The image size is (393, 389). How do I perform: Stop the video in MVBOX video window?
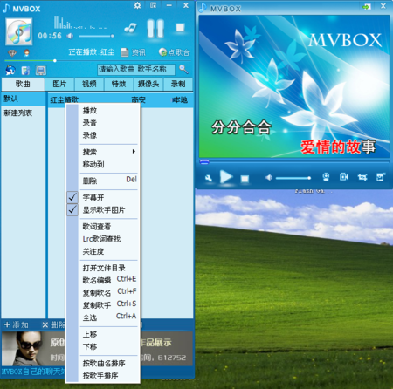[x=245, y=178]
